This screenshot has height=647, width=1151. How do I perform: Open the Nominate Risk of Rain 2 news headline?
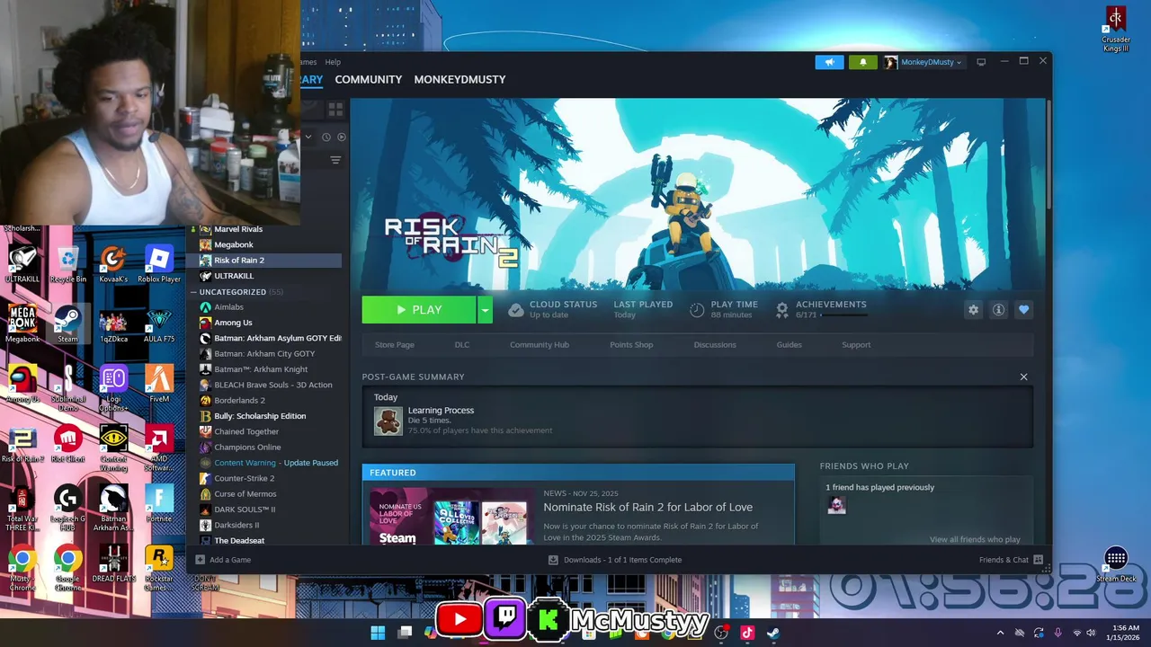(x=647, y=508)
